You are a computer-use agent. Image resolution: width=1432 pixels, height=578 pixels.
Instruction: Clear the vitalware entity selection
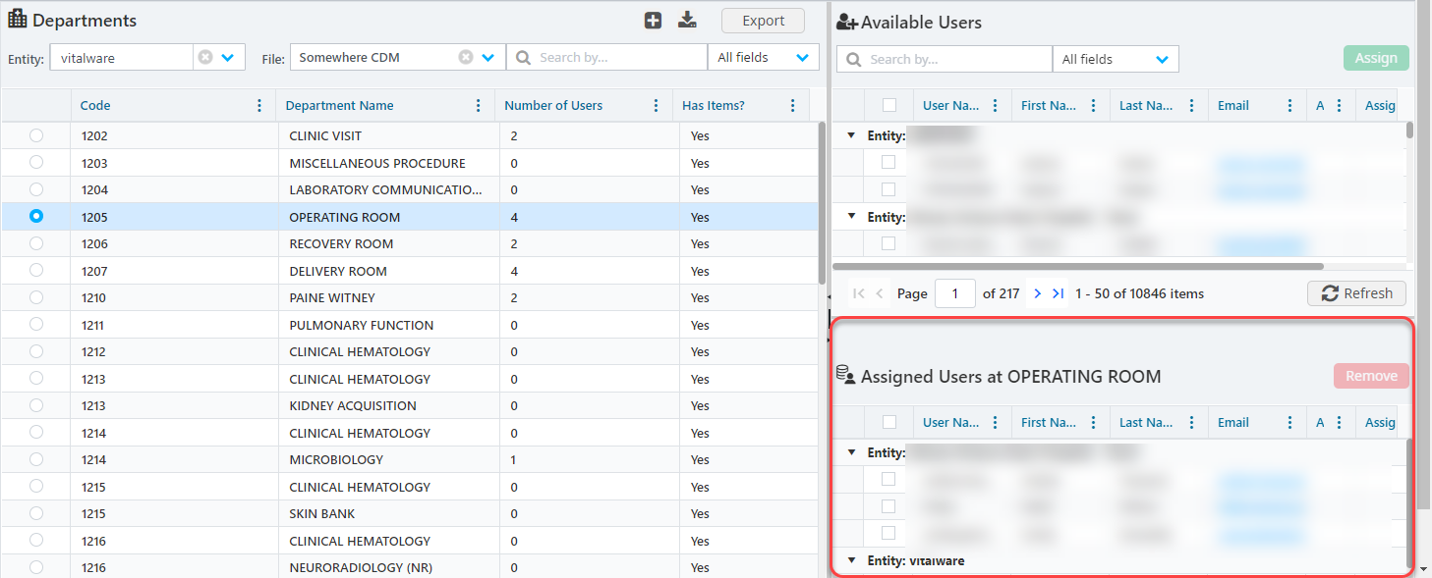click(x=204, y=58)
